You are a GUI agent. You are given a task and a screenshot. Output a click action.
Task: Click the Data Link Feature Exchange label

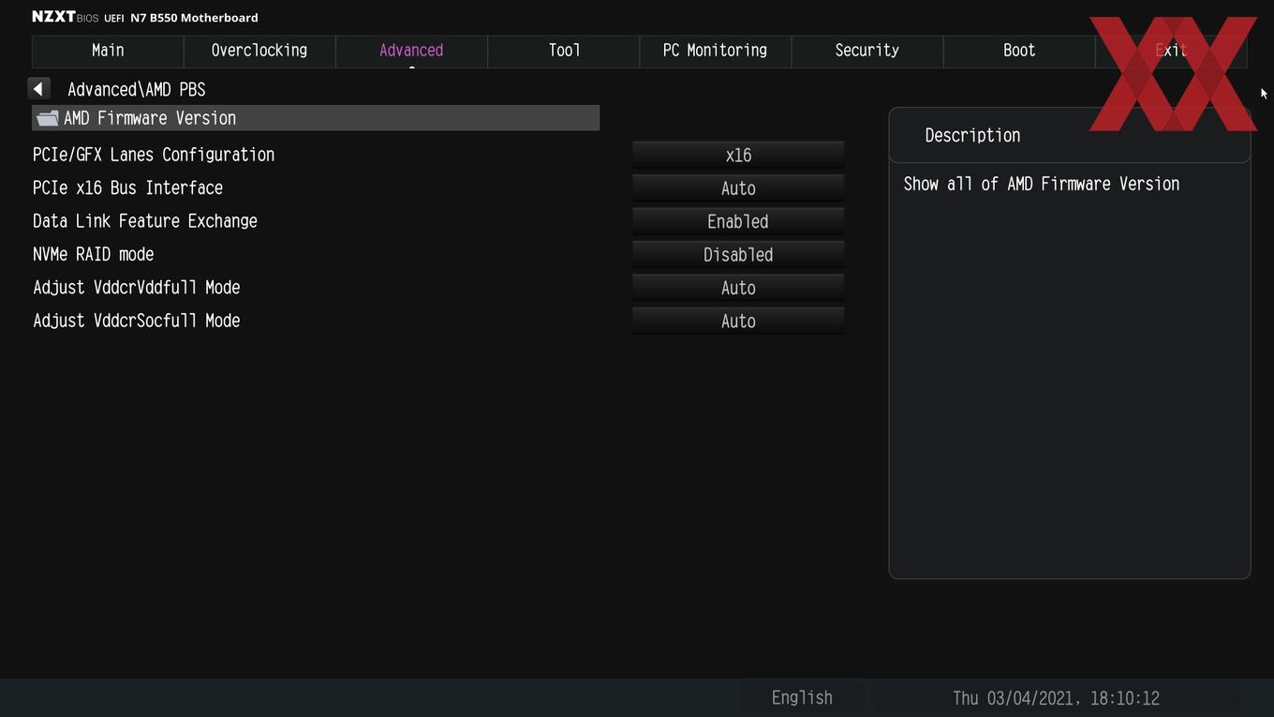(145, 221)
